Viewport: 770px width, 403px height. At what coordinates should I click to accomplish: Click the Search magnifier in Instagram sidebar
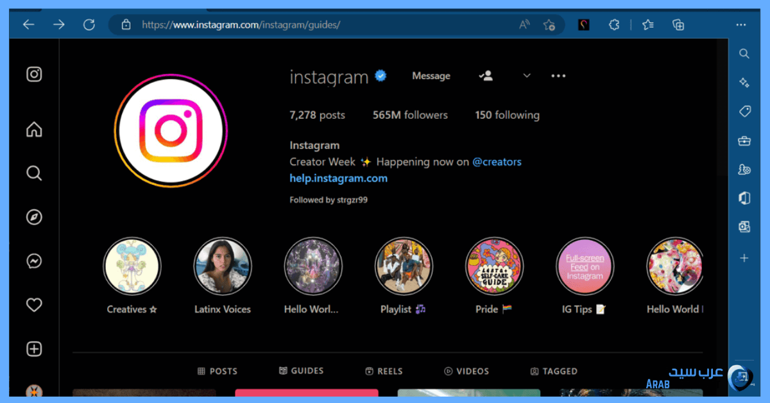(x=34, y=173)
